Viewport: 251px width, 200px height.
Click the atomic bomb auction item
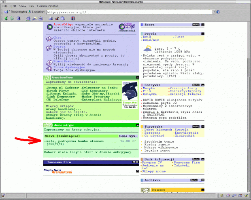point(75,143)
